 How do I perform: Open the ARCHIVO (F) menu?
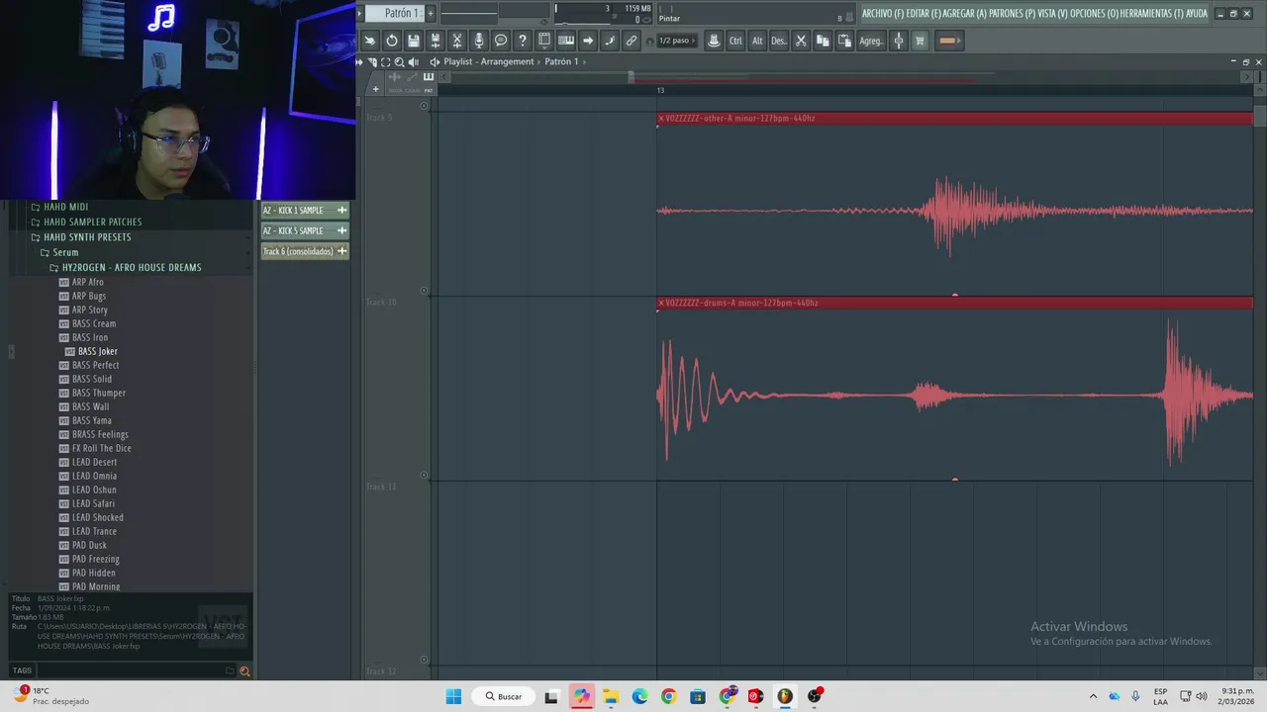pos(883,13)
